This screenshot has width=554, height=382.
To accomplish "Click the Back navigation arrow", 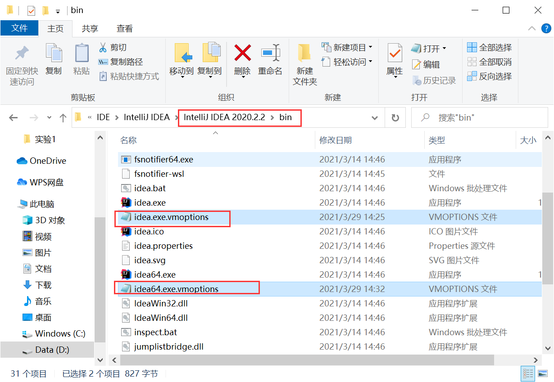I will pyautogui.click(x=14, y=118).
